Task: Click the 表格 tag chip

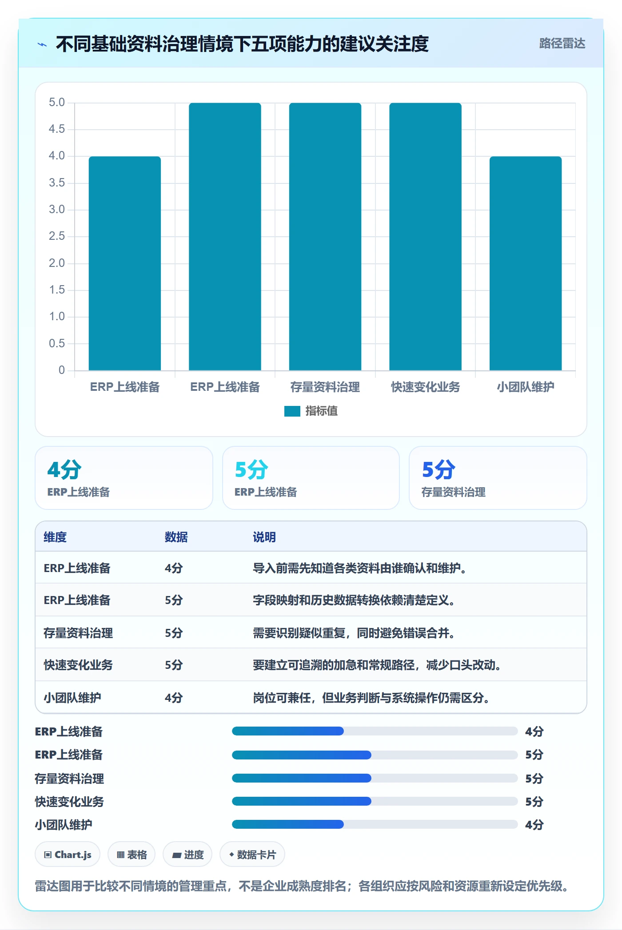Action: pyautogui.click(x=132, y=854)
